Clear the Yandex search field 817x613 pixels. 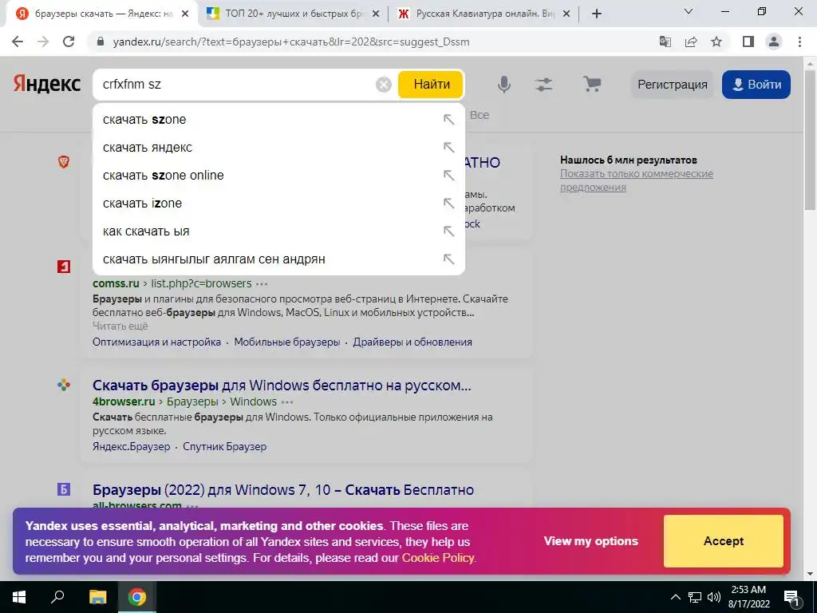click(x=384, y=84)
